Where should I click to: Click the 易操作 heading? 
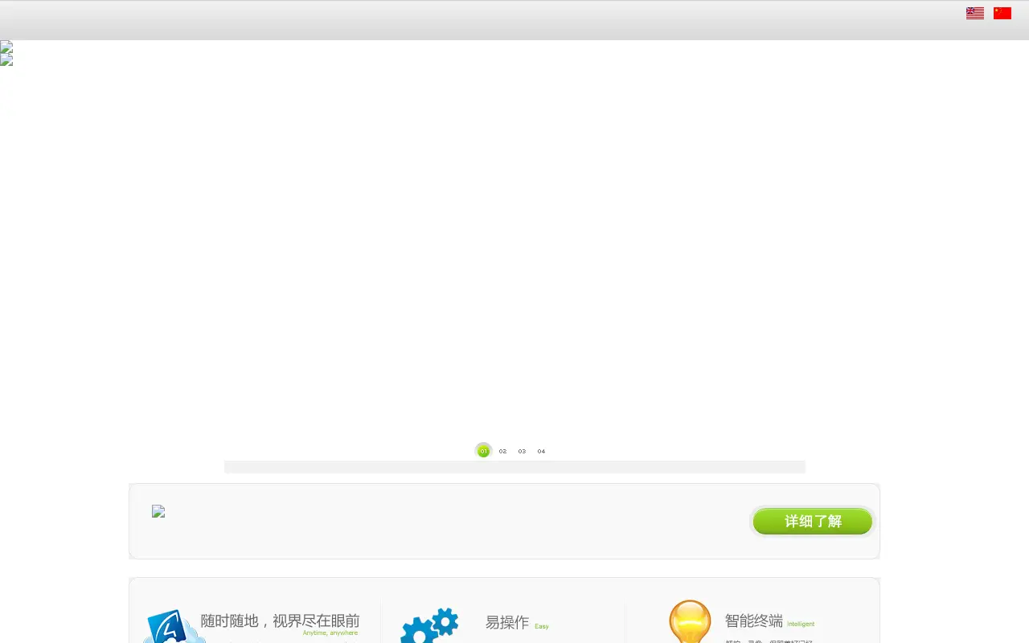click(x=507, y=622)
